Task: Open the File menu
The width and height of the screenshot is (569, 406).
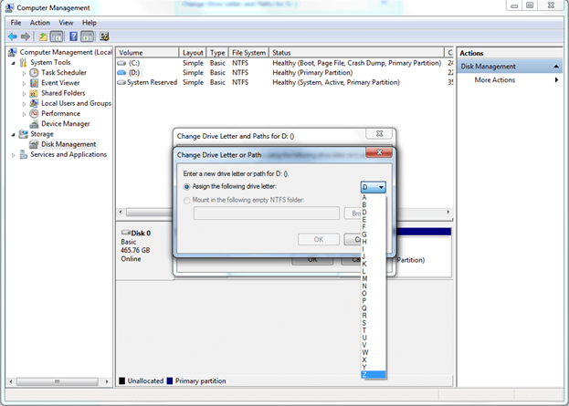Action: [x=16, y=23]
